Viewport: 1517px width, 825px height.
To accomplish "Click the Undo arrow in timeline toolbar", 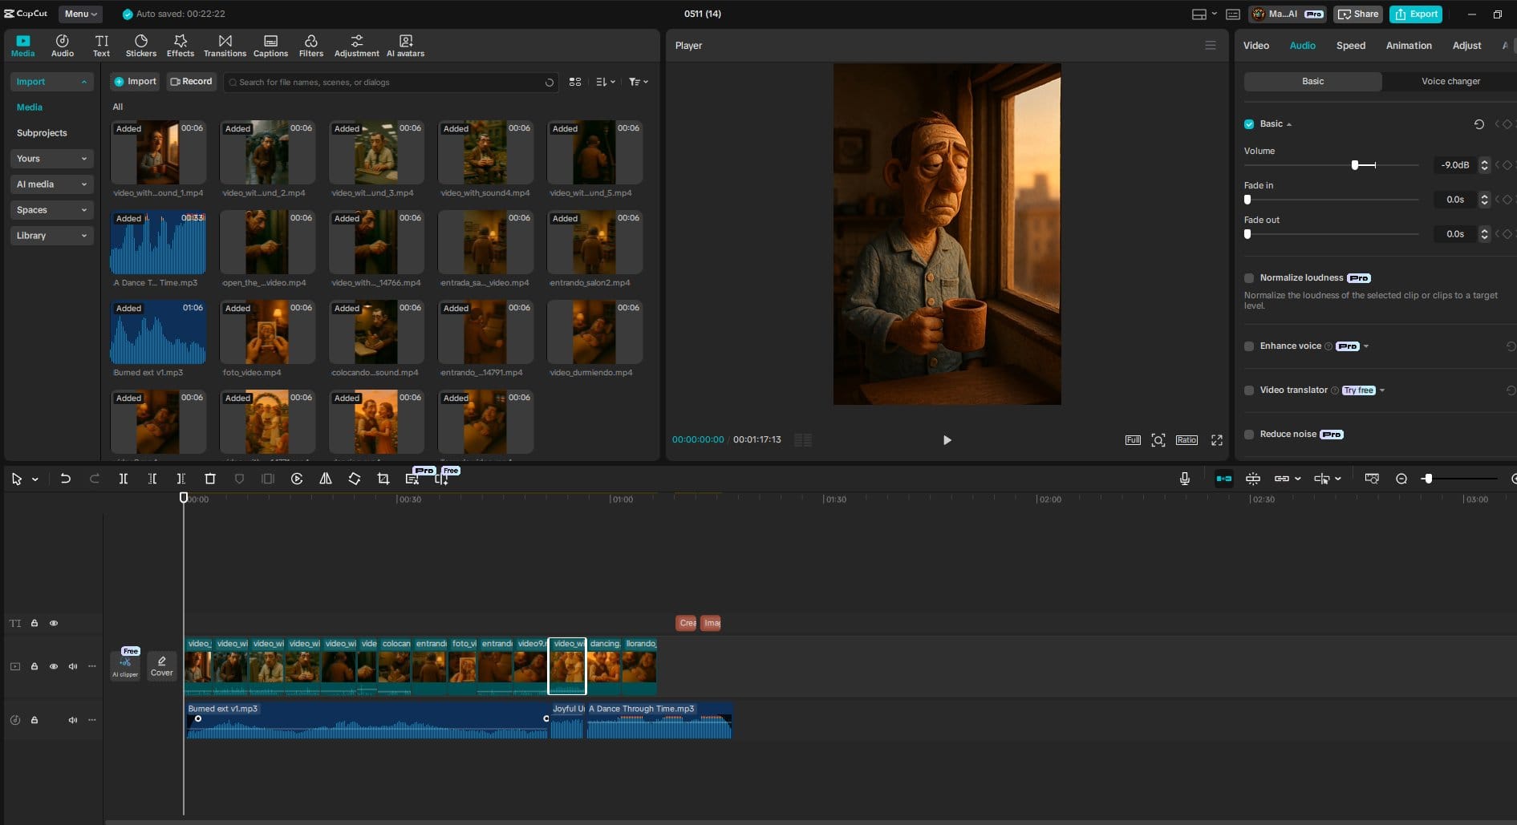I will coord(66,479).
